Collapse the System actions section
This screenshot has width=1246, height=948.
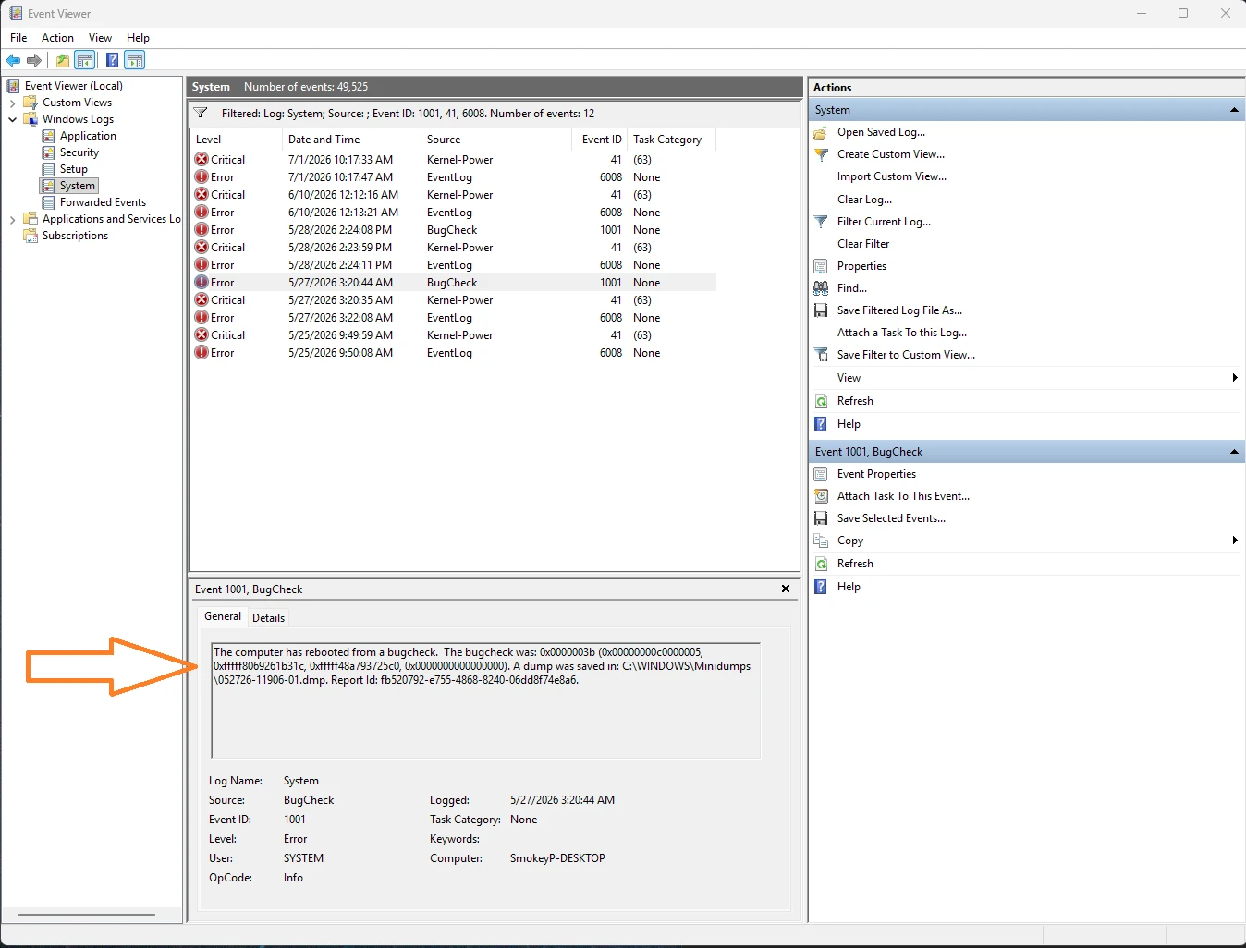(x=1234, y=110)
